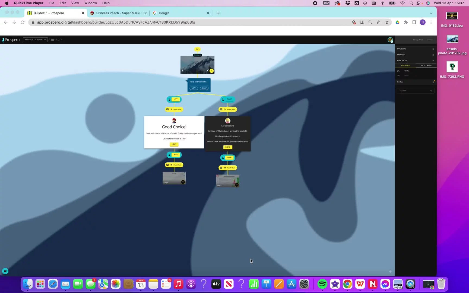Click the pencil edit icon on mountain scene
Screen dimensions: 469x293
tap(207, 71)
